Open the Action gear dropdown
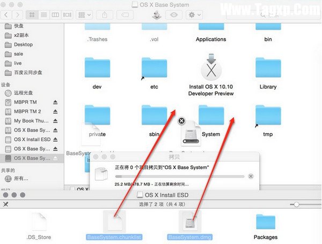Viewport: 322px width, 244px height. point(194,15)
